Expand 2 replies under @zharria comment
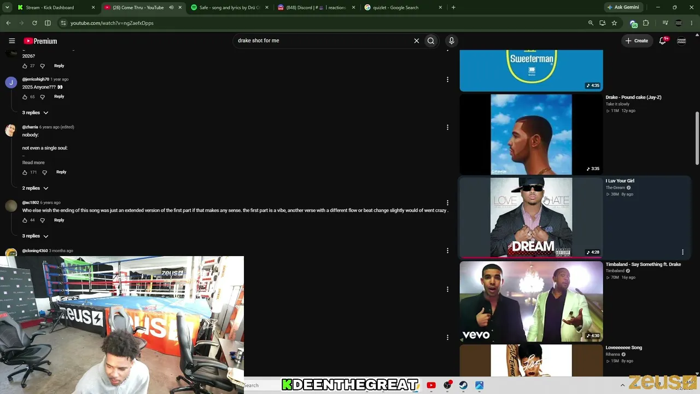Image resolution: width=700 pixels, height=394 pixels. coord(35,188)
